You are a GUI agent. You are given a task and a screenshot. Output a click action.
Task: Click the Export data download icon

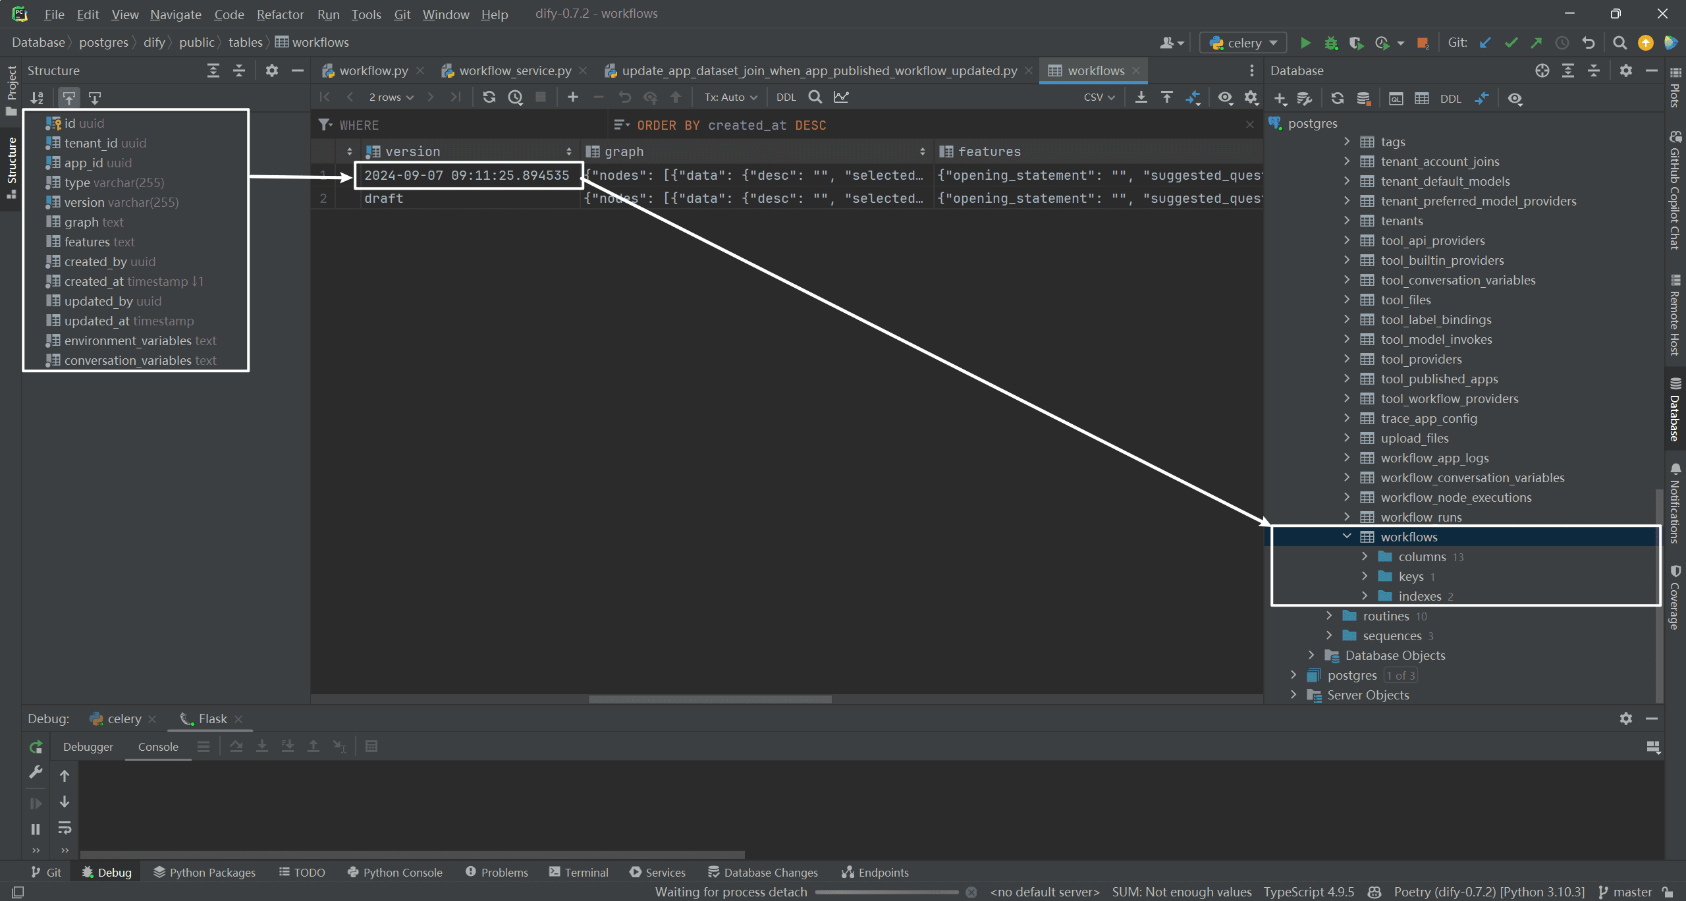[x=1141, y=97]
